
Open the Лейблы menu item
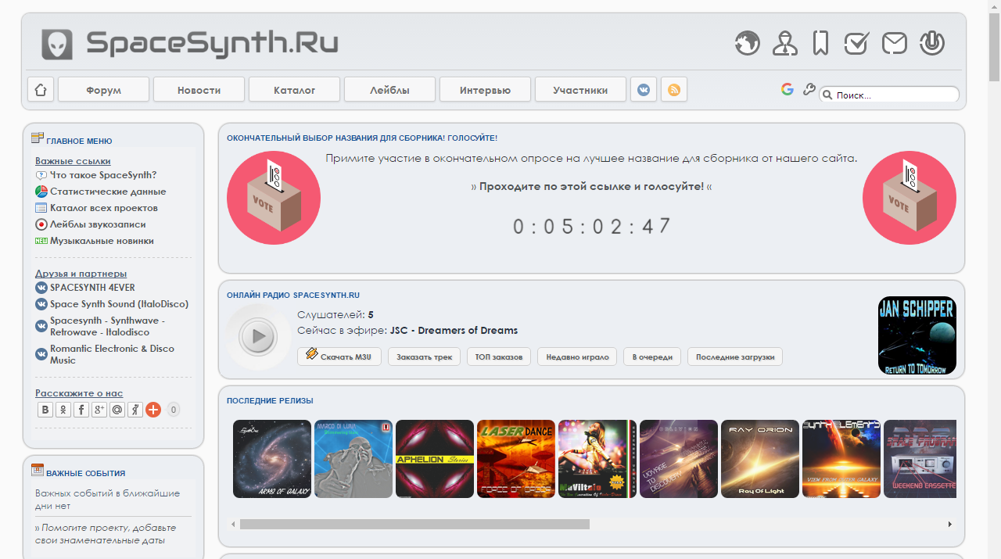pyautogui.click(x=389, y=89)
